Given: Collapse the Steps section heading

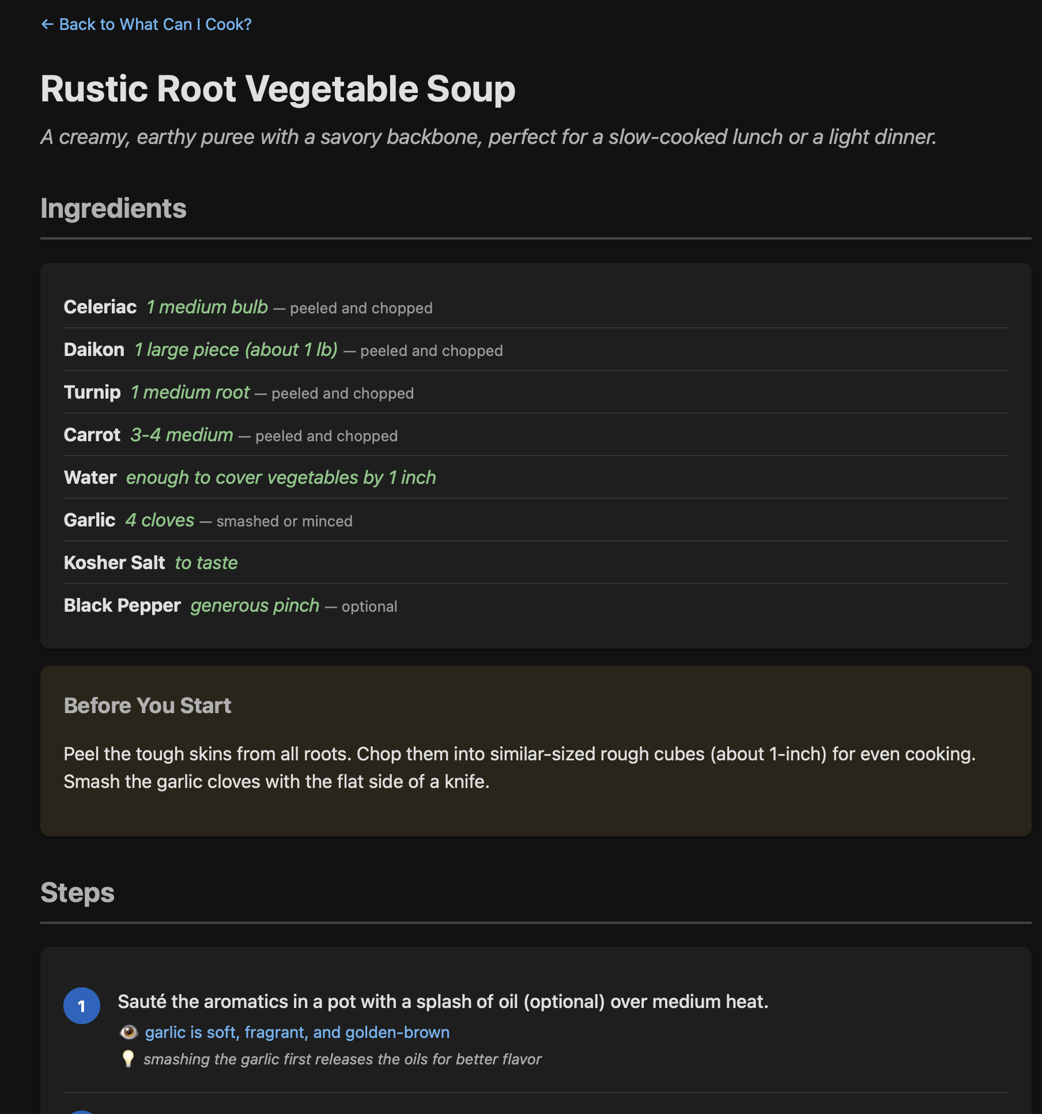Looking at the screenshot, I should pos(77,892).
